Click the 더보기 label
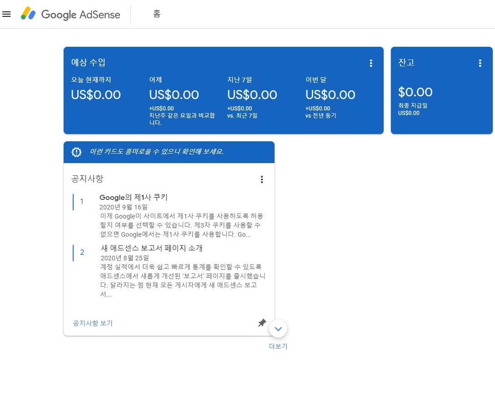The width and height of the screenshot is (495, 393). (278, 346)
